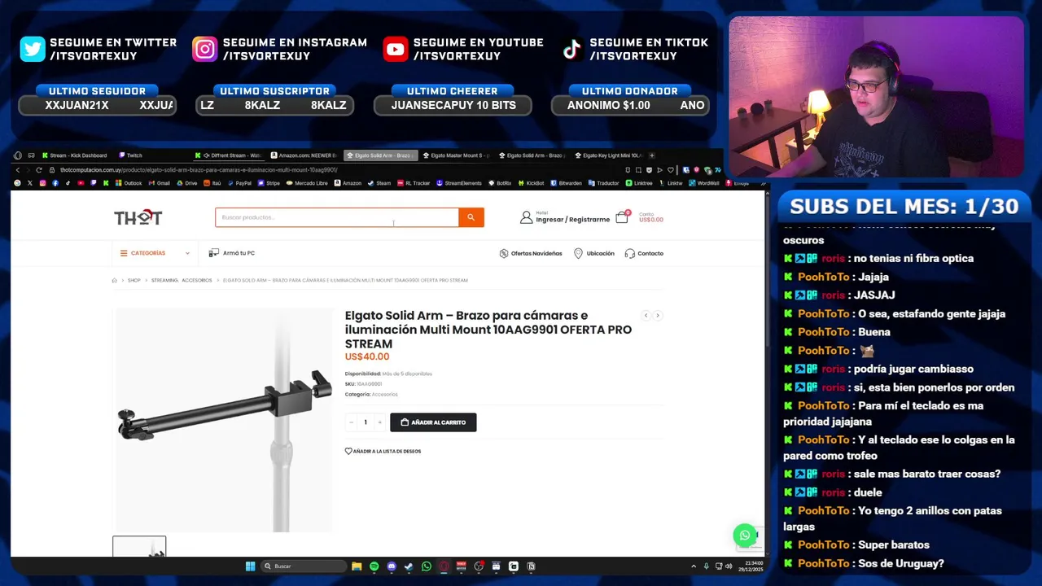1042x586 pixels.
Task: Open the shopping cart icon
Action: [622, 217]
